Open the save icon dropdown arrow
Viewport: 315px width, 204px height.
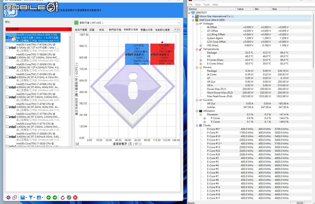click(26, 198)
